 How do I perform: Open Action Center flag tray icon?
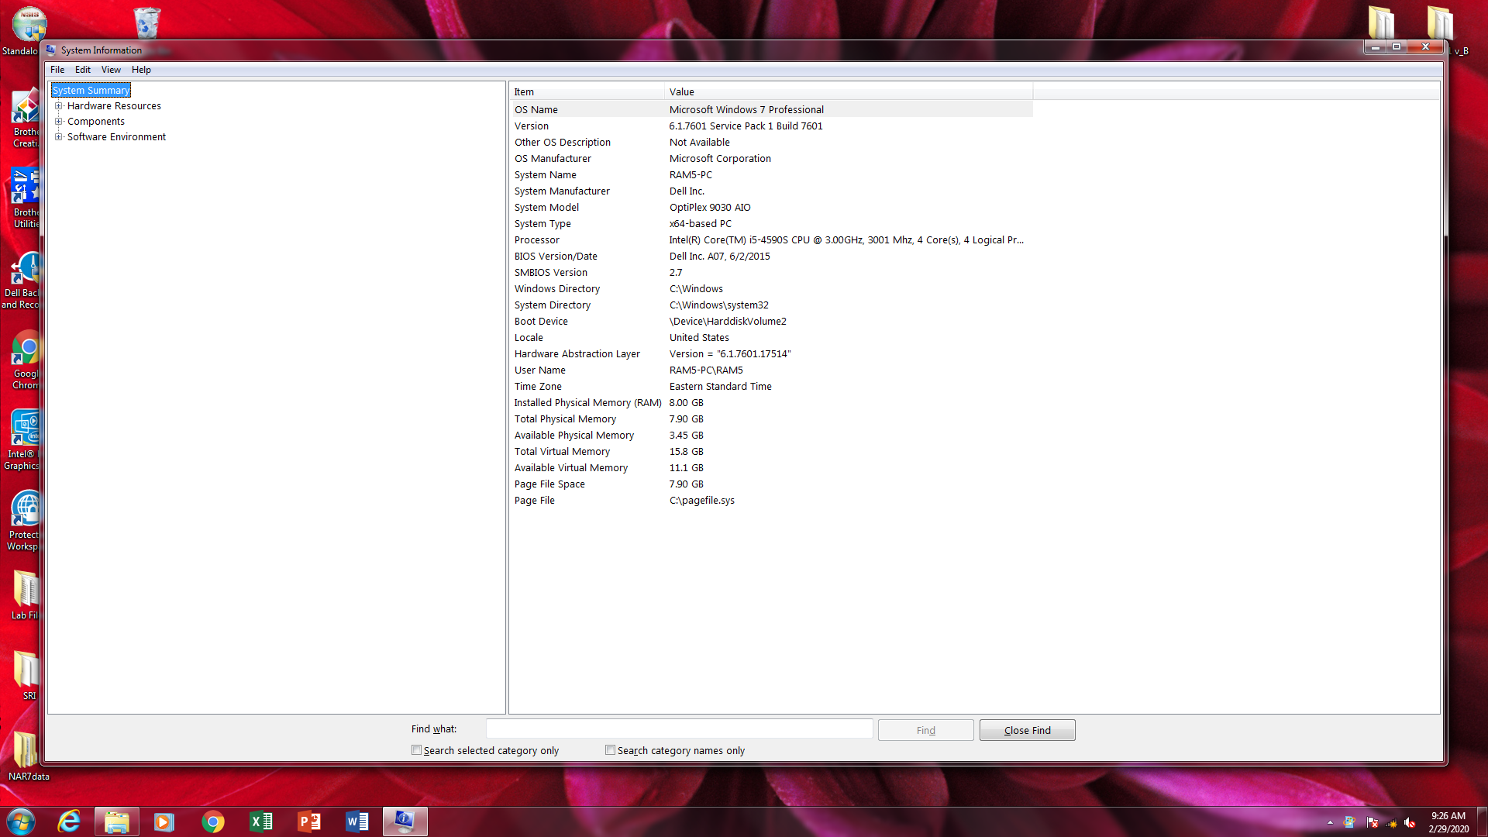pos(1372,822)
